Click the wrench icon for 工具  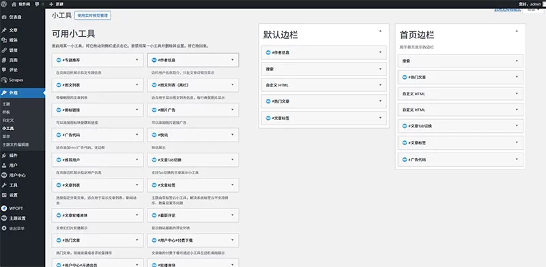coord(4,185)
